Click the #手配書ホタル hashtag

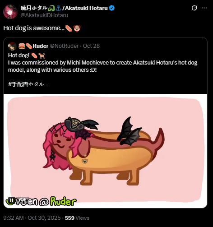[x=28, y=84]
